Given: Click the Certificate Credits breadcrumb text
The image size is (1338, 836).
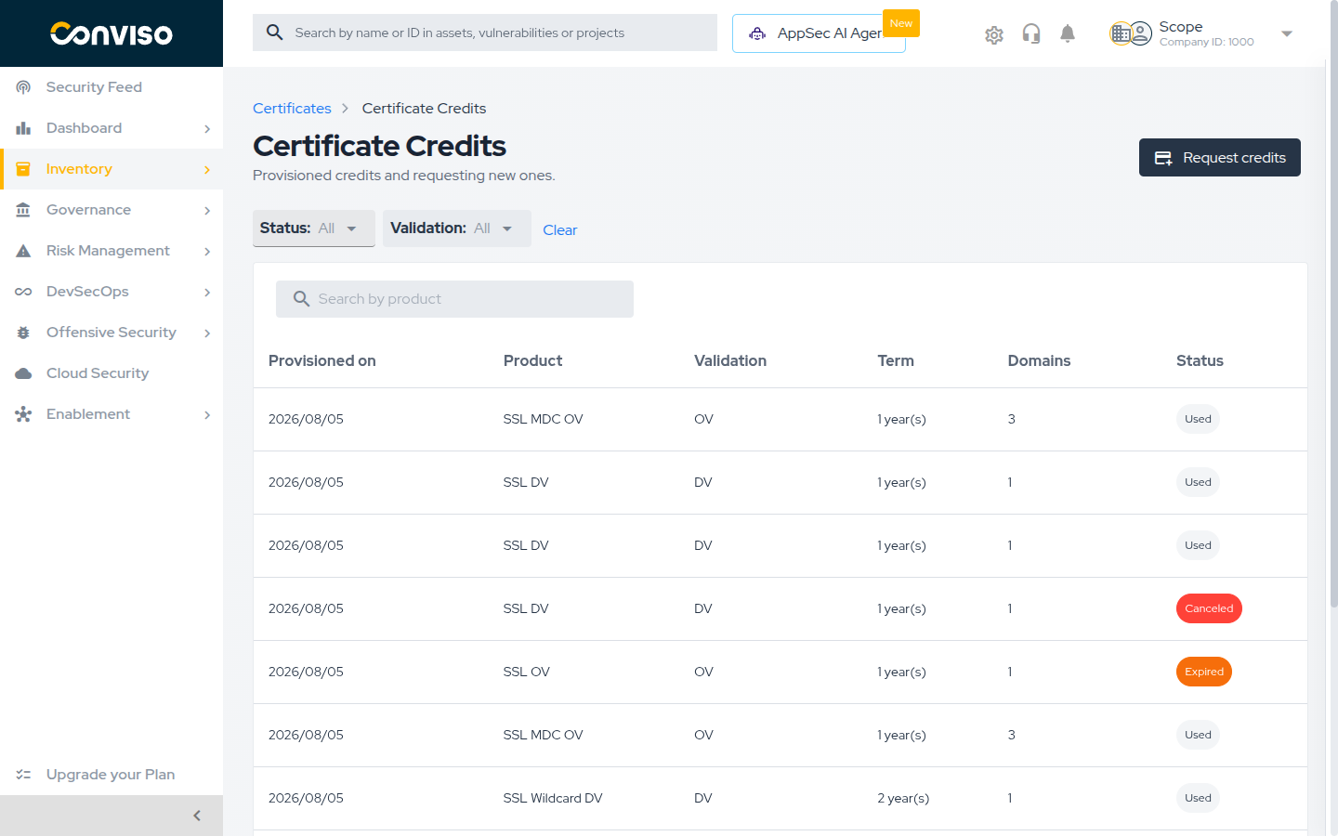Looking at the screenshot, I should tap(424, 109).
